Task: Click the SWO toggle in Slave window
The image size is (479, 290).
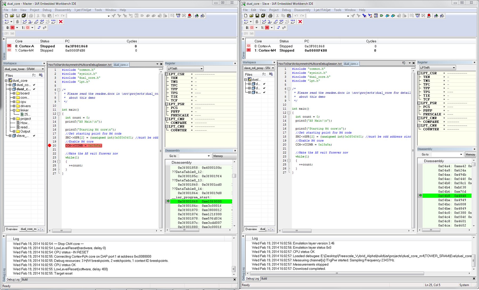Action: tap(251, 33)
